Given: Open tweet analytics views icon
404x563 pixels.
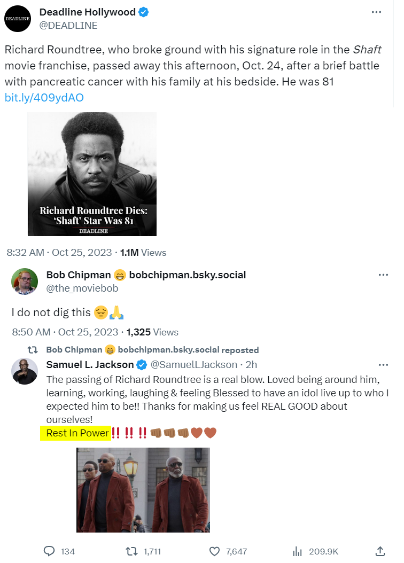Looking at the screenshot, I should [x=298, y=551].
